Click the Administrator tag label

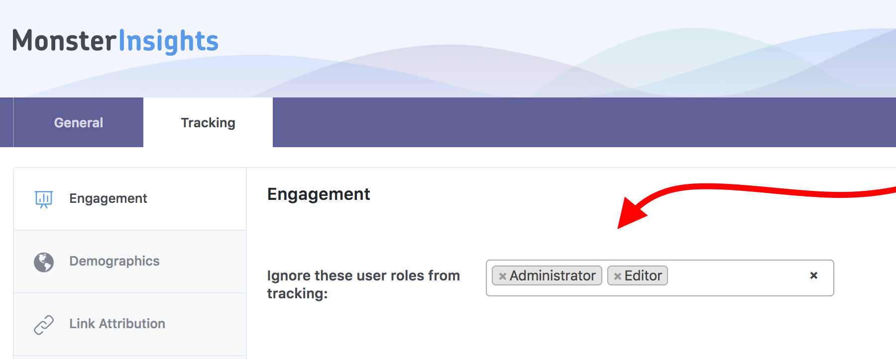(x=553, y=275)
